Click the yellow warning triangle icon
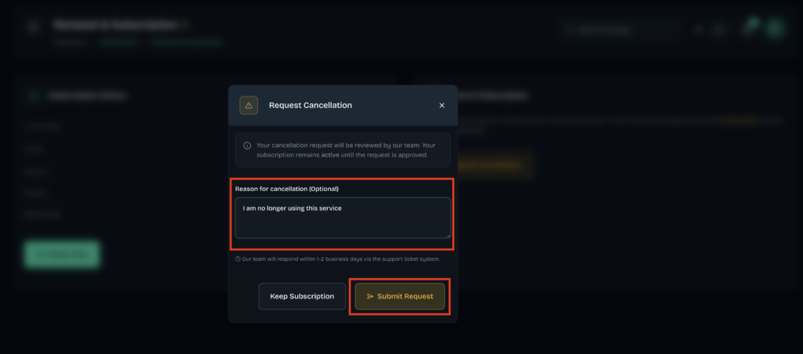 249,106
